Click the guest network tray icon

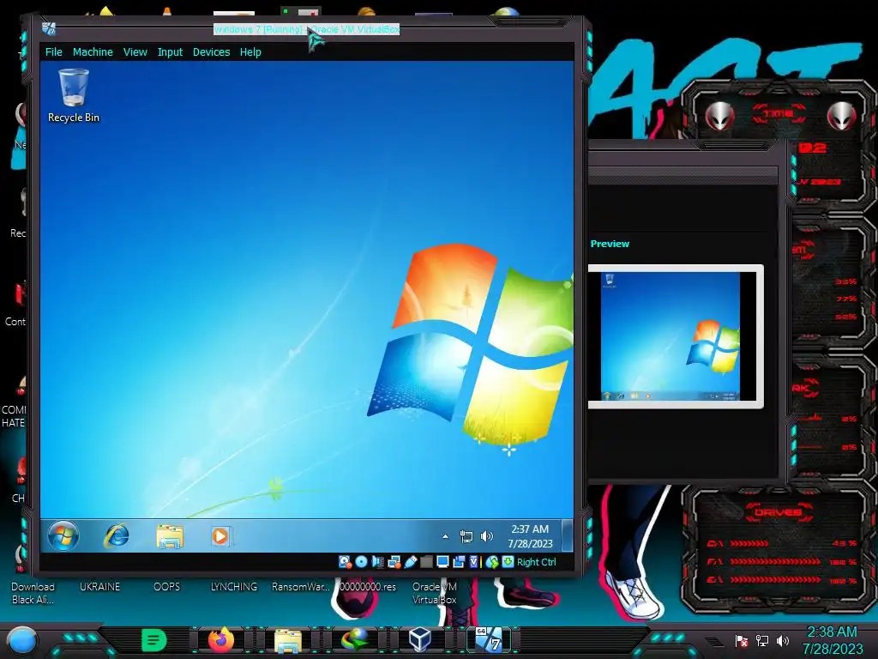tap(466, 536)
